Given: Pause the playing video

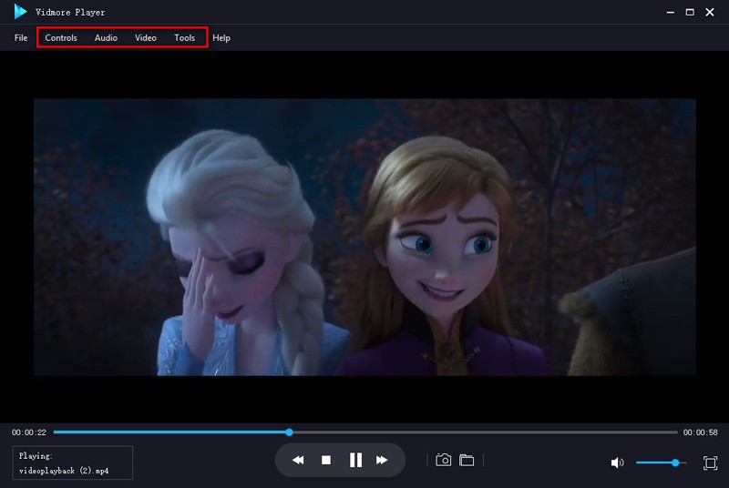Looking at the screenshot, I should tap(355, 461).
